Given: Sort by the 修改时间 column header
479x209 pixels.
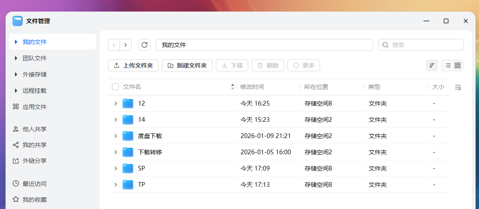Looking at the screenshot, I should [x=252, y=87].
